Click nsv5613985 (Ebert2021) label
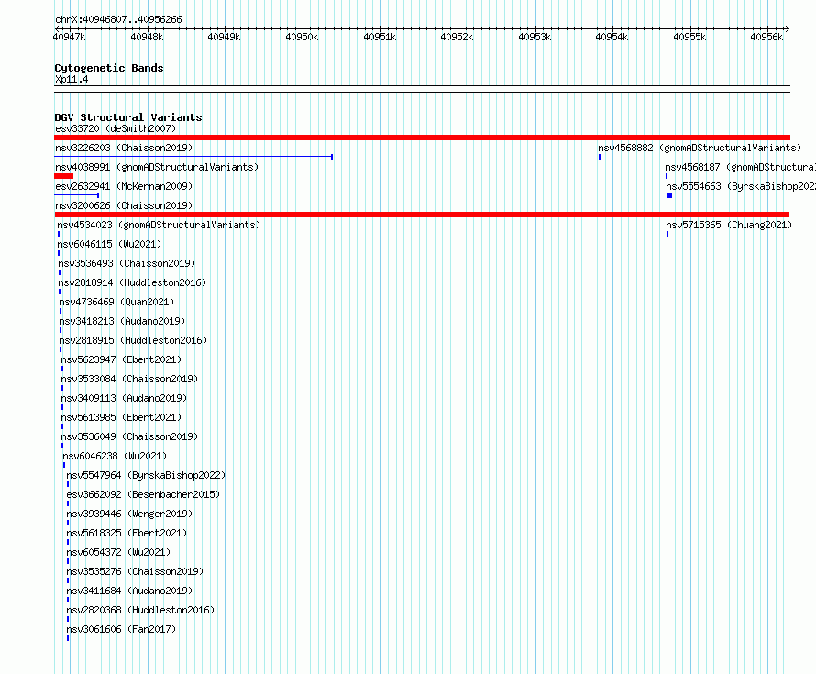The image size is (816, 674). (121, 417)
